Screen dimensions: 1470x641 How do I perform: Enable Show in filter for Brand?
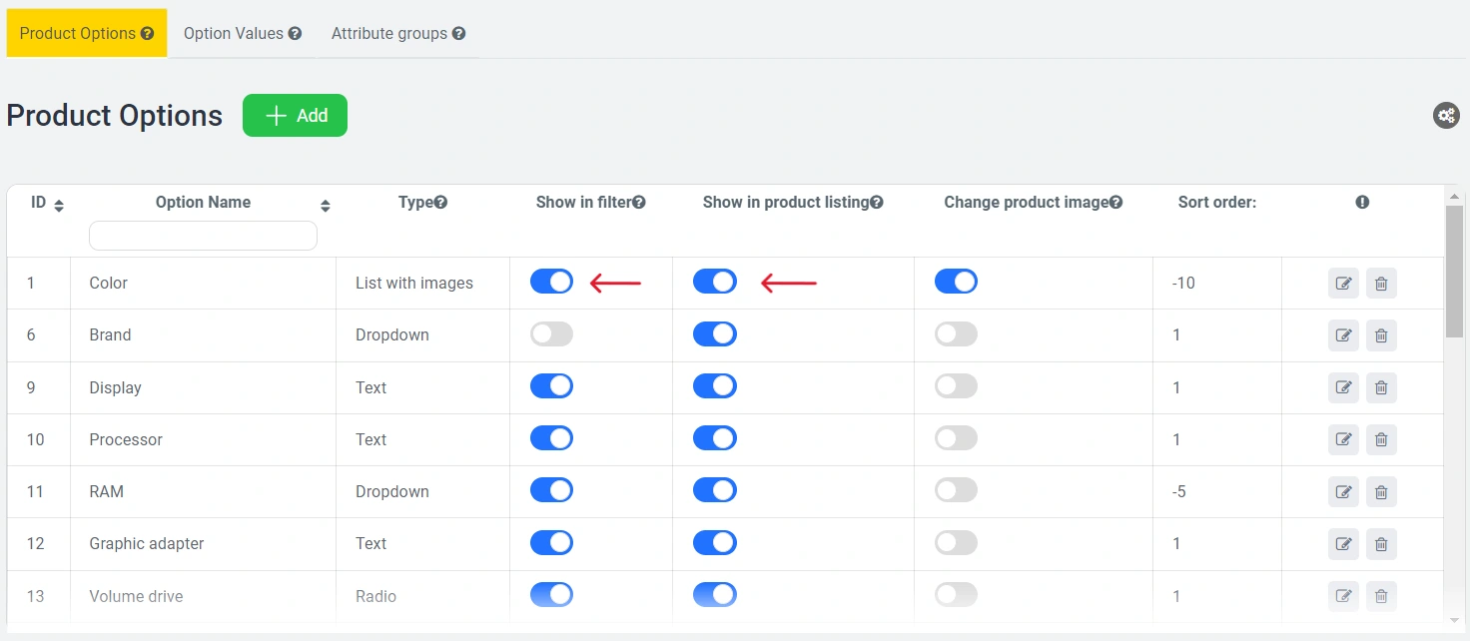(x=551, y=334)
